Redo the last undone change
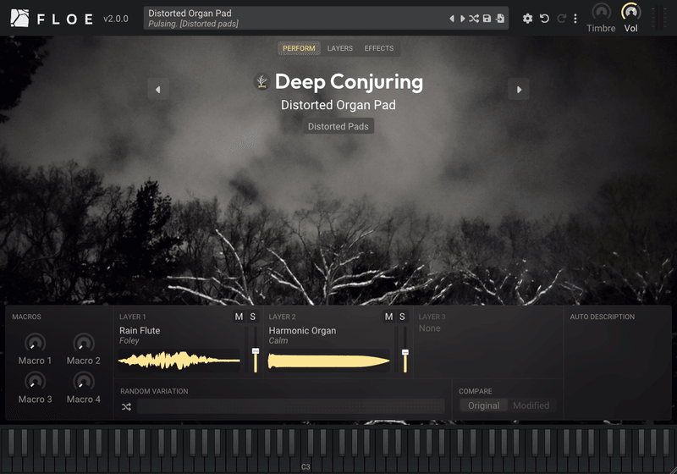677x474 pixels. tap(561, 19)
